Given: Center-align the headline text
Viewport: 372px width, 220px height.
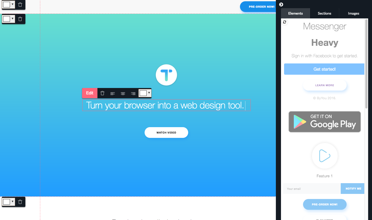Looking at the screenshot, I should [x=123, y=93].
